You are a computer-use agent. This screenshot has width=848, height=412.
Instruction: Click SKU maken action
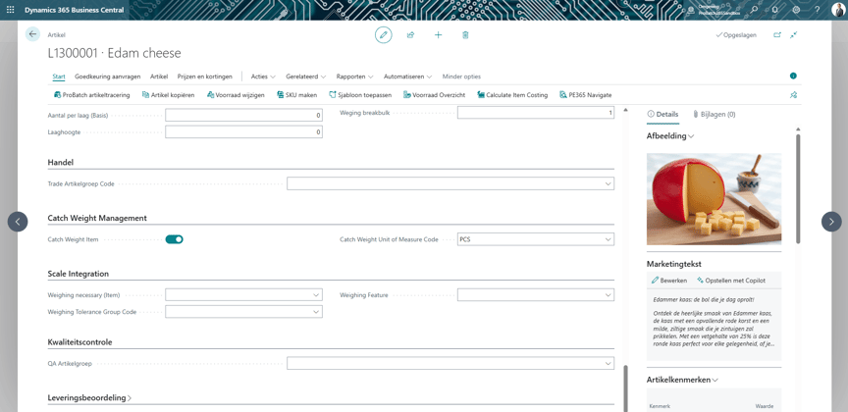click(296, 94)
